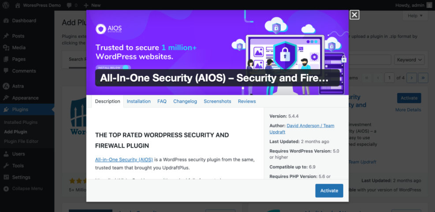Image resolution: width=435 pixels, height=212 pixels.
Task: Click the Tools wrench icon
Action: [x=6, y=166]
